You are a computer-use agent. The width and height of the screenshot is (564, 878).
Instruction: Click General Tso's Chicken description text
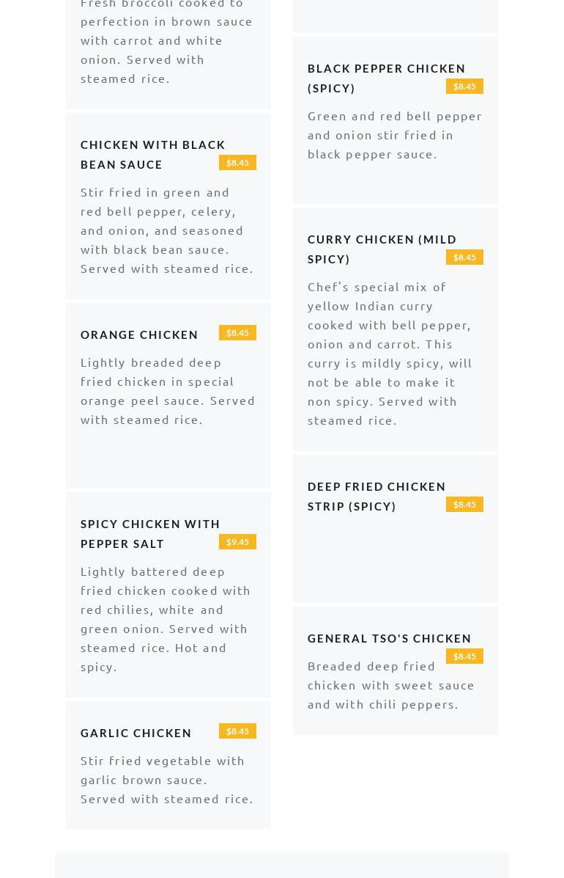(x=391, y=684)
